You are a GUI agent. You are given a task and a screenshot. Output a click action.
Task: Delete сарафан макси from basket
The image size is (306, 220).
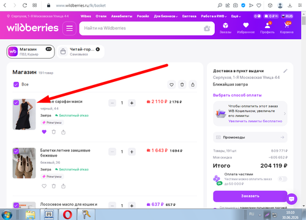54,132
